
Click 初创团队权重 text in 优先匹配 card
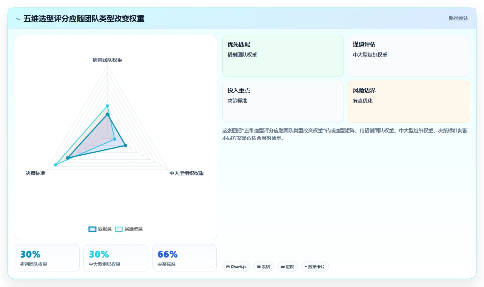click(x=242, y=55)
